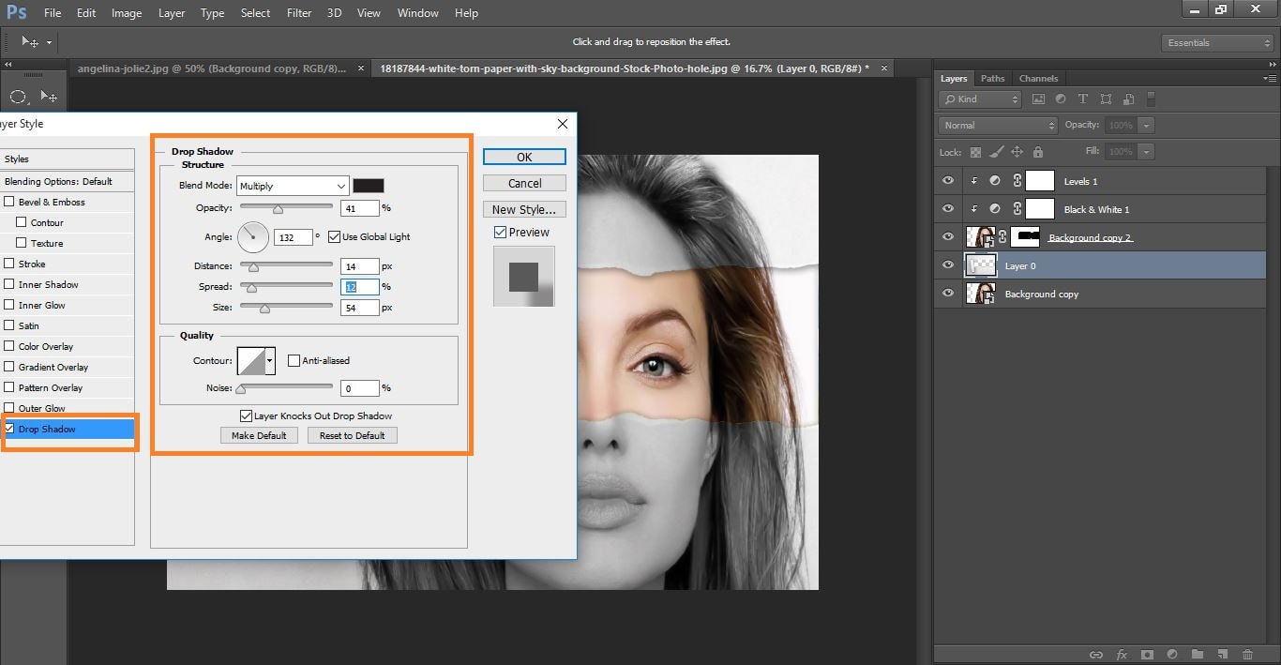This screenshot has width=1281, height=665.
Task: Open the Contour picker dropdown arrow
Action: pyautogui.click(x=270, y=360)
